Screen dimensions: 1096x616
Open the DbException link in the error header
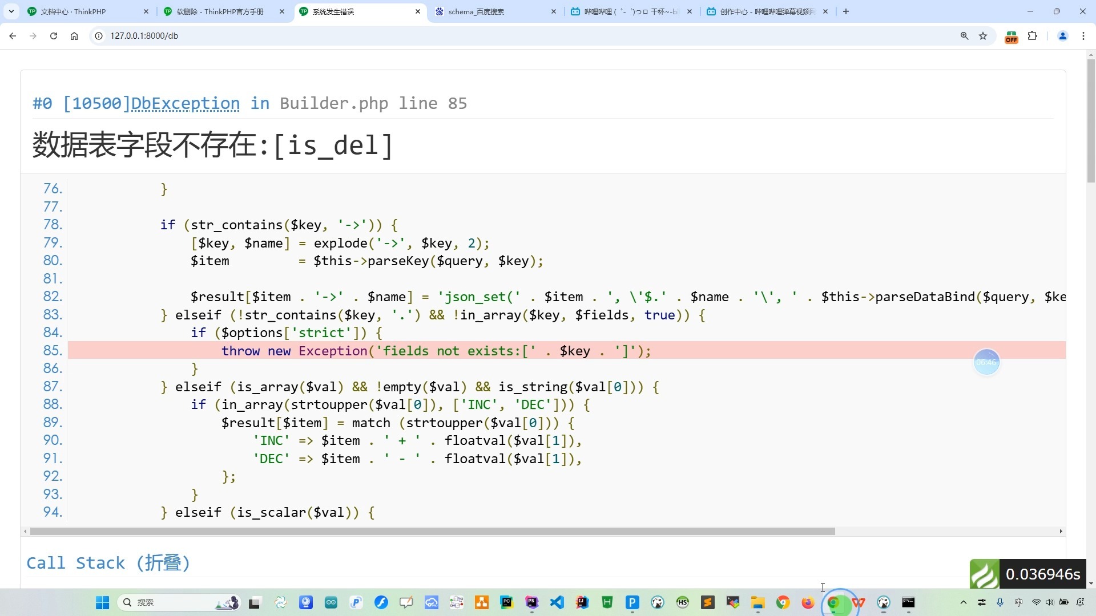point(185,103)
